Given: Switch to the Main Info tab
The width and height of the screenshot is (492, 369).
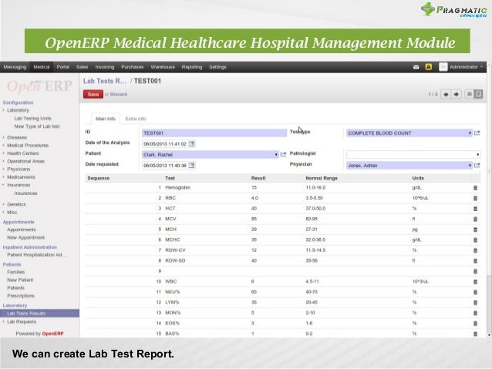Looking at the screenshot, I should (106, 119).
